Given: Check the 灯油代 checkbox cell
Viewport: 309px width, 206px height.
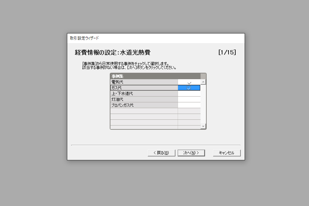Looking at the screenshot, I should (x=189, y=99).
